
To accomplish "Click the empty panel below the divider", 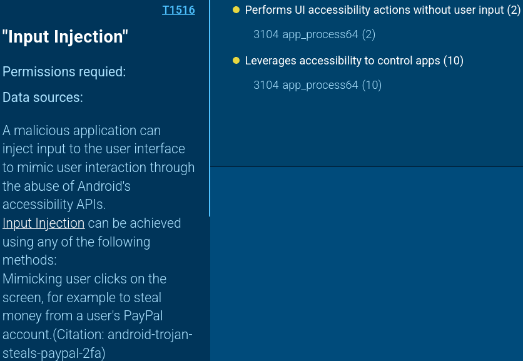I will click(366, 263).
